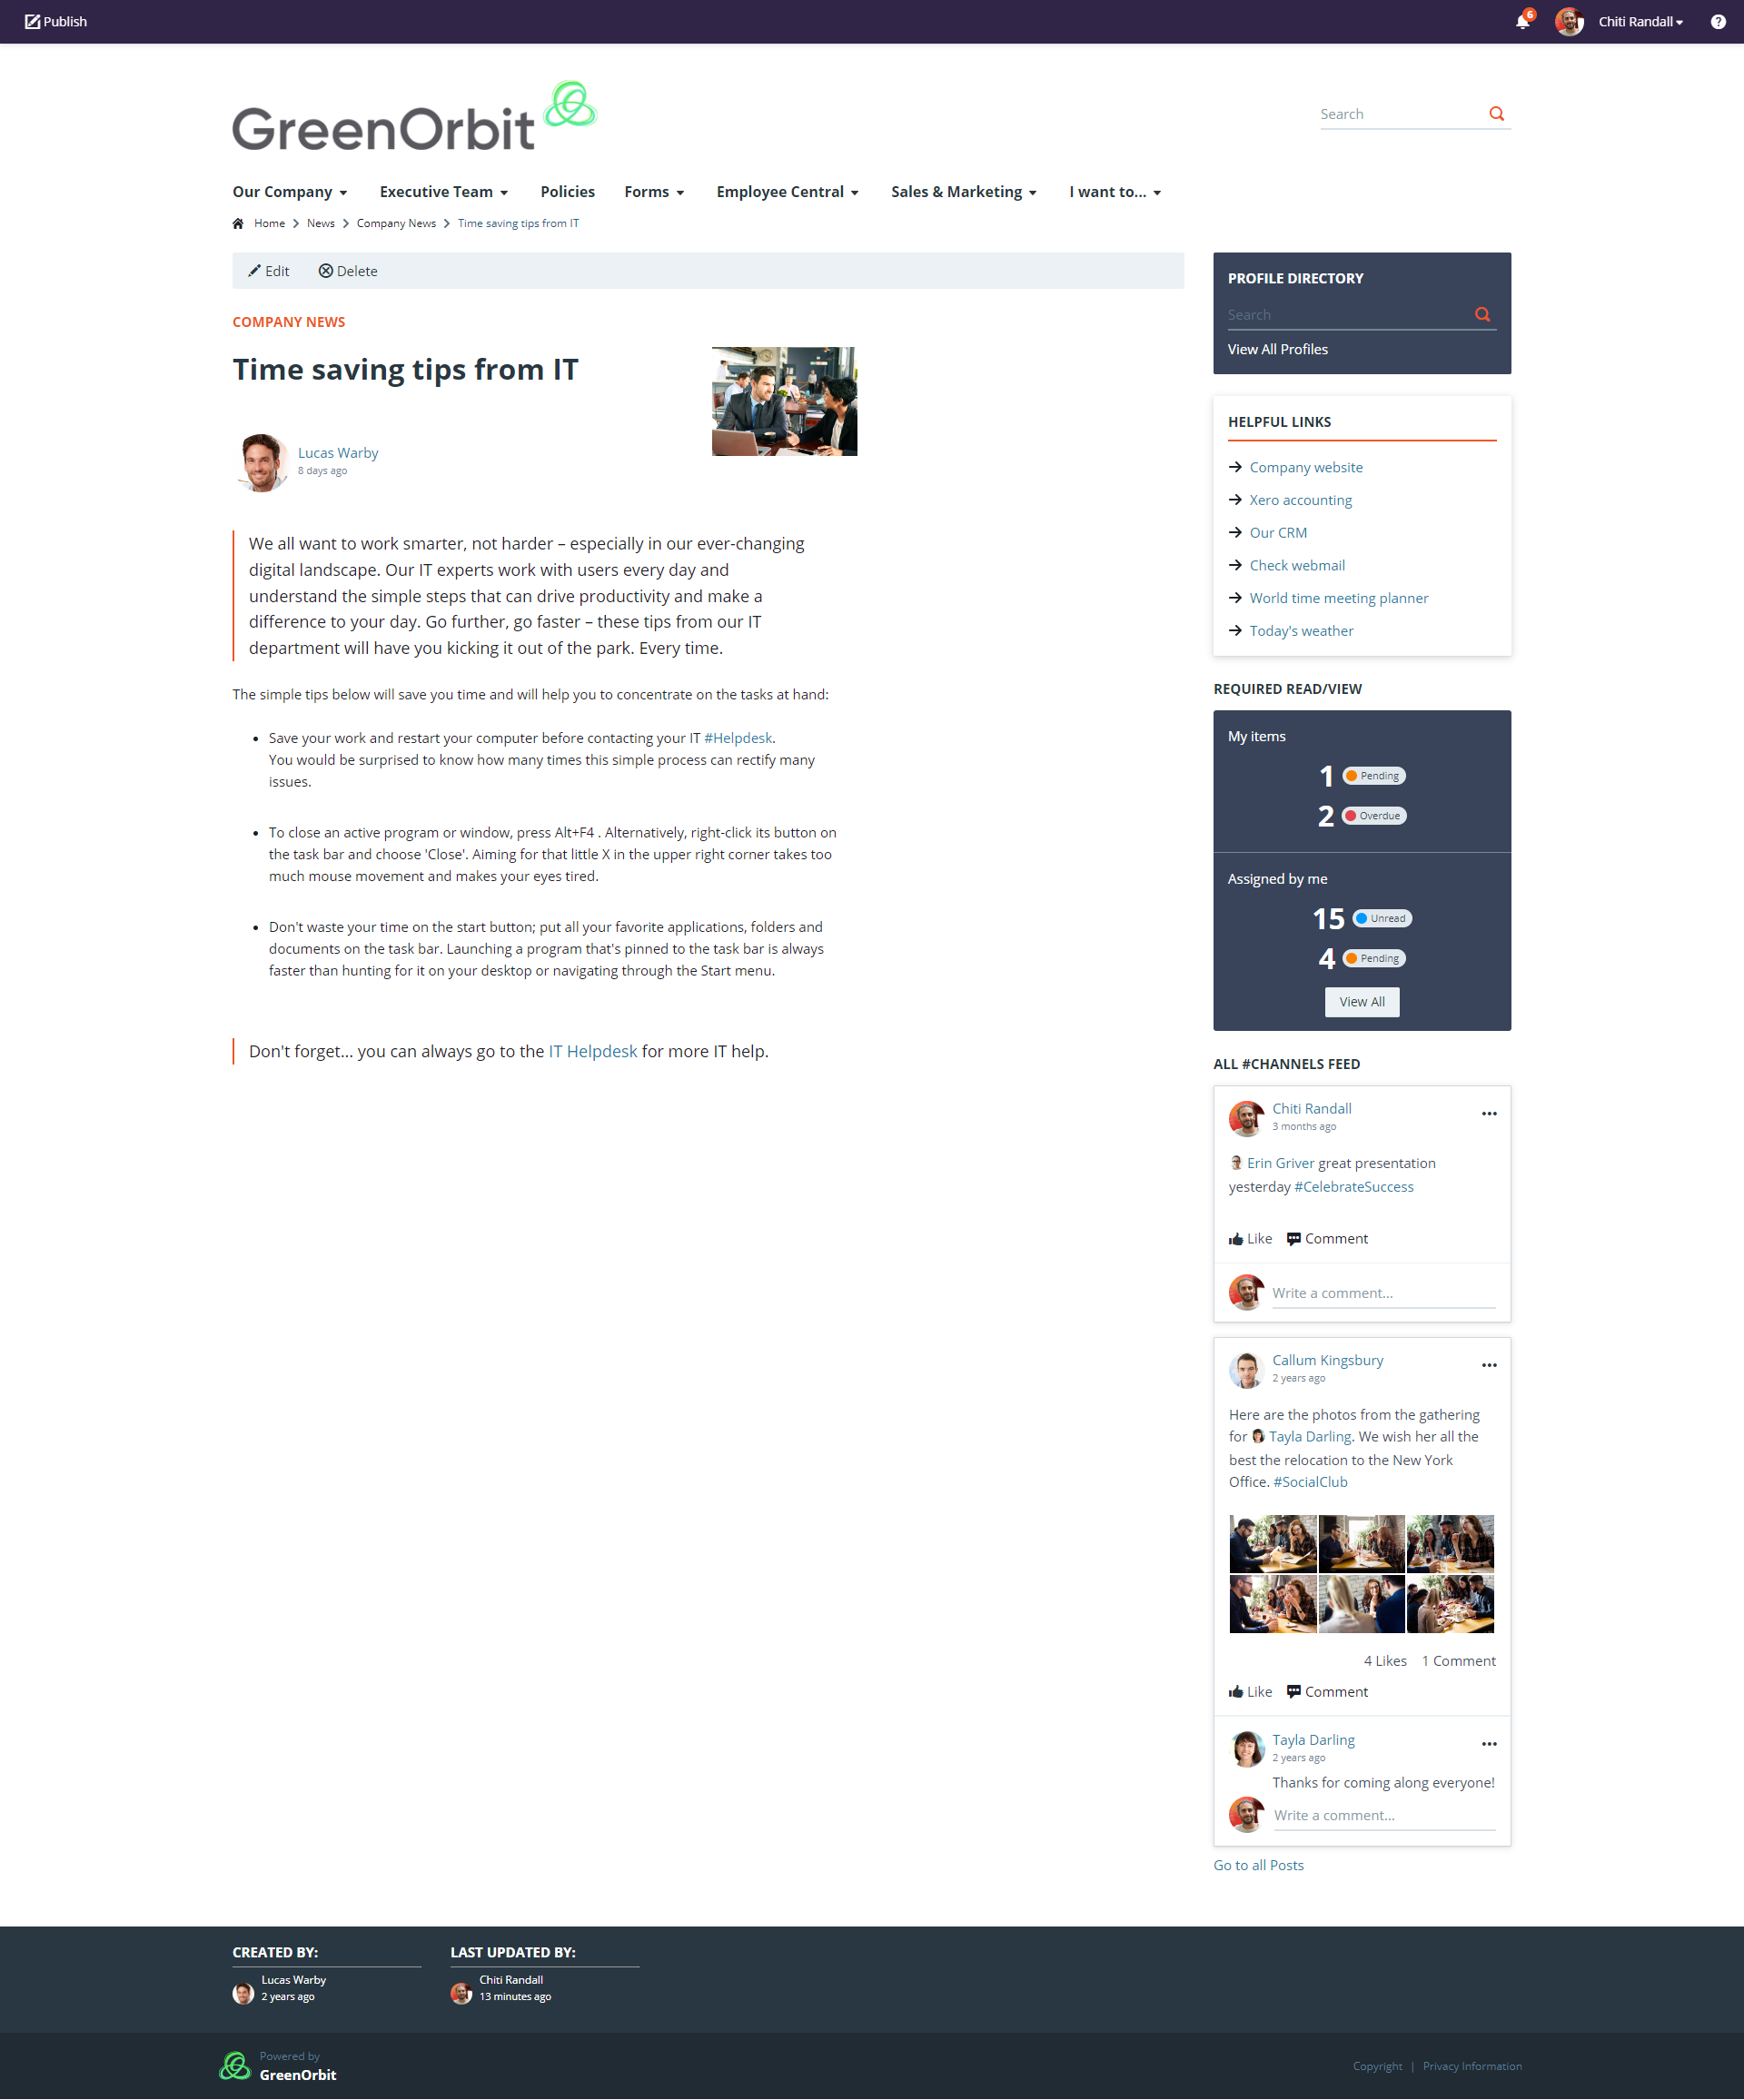Click the search magnifier icon in header
Viewport: 1744px width, 2100px height.
coord(1494,112)
